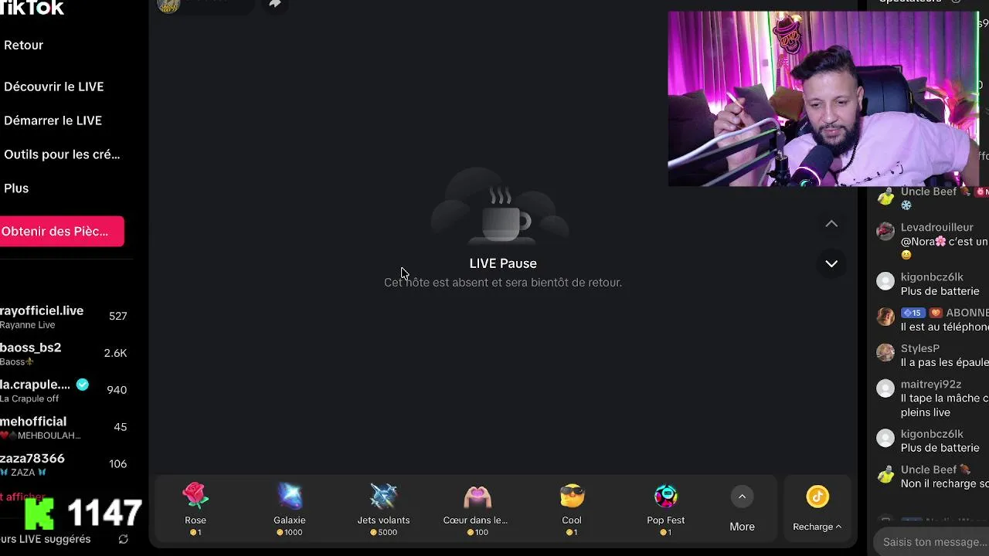
Task: Click the TikTok logo
Action: point(32,7)
